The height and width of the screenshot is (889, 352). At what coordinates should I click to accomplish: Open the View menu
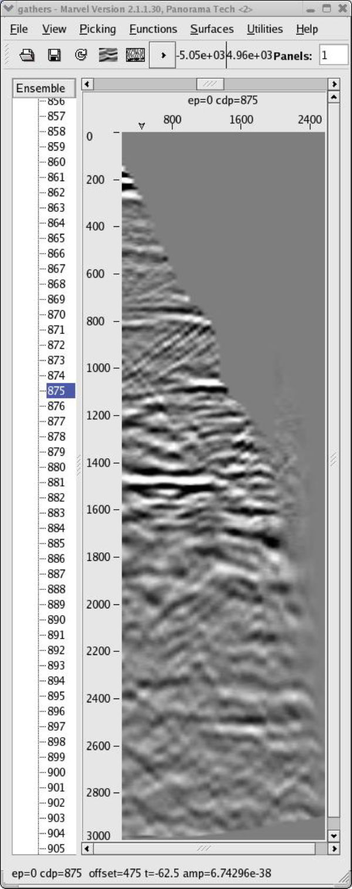[54, 29]
